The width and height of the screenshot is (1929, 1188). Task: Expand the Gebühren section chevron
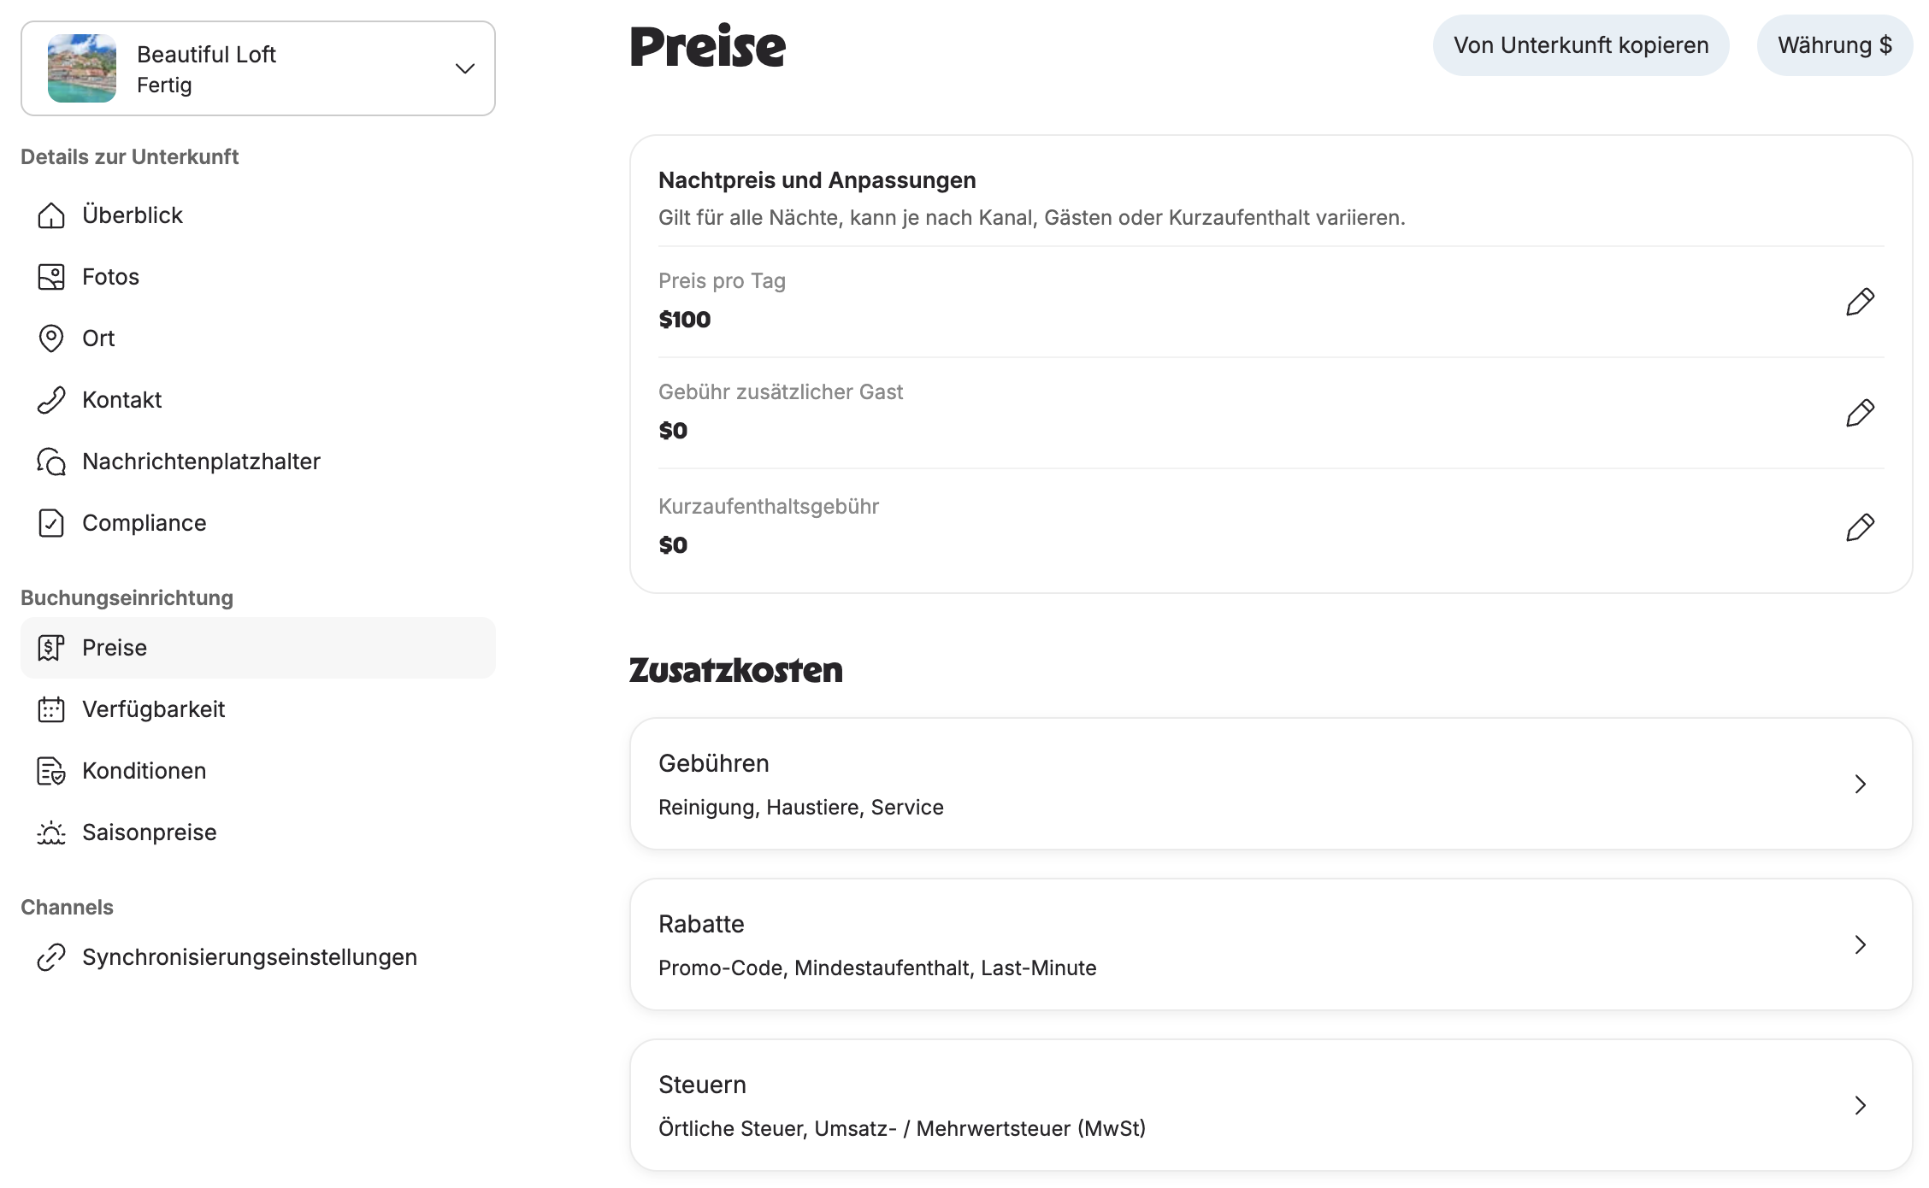1860,784
